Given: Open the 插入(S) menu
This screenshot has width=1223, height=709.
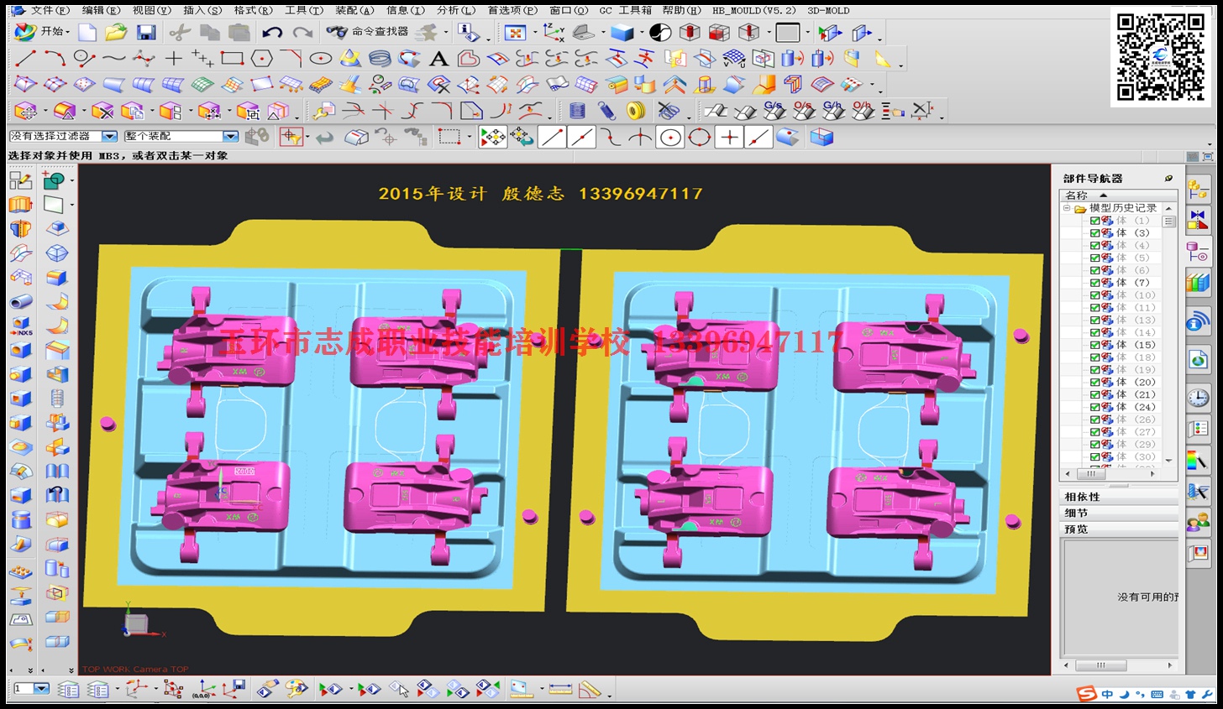Looking at the screenshot, I should 202,10.
